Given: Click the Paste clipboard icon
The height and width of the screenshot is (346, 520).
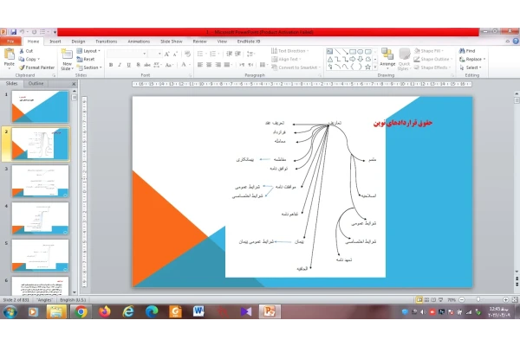Looking at the screenshot, I should (9, 54).
